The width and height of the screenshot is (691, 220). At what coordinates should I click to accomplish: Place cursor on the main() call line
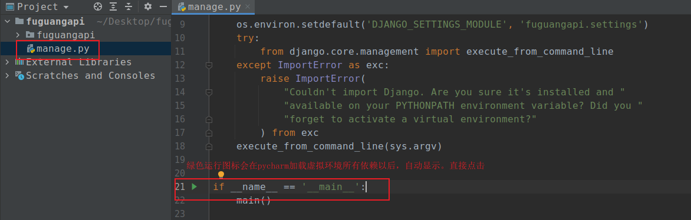[254, 201]
